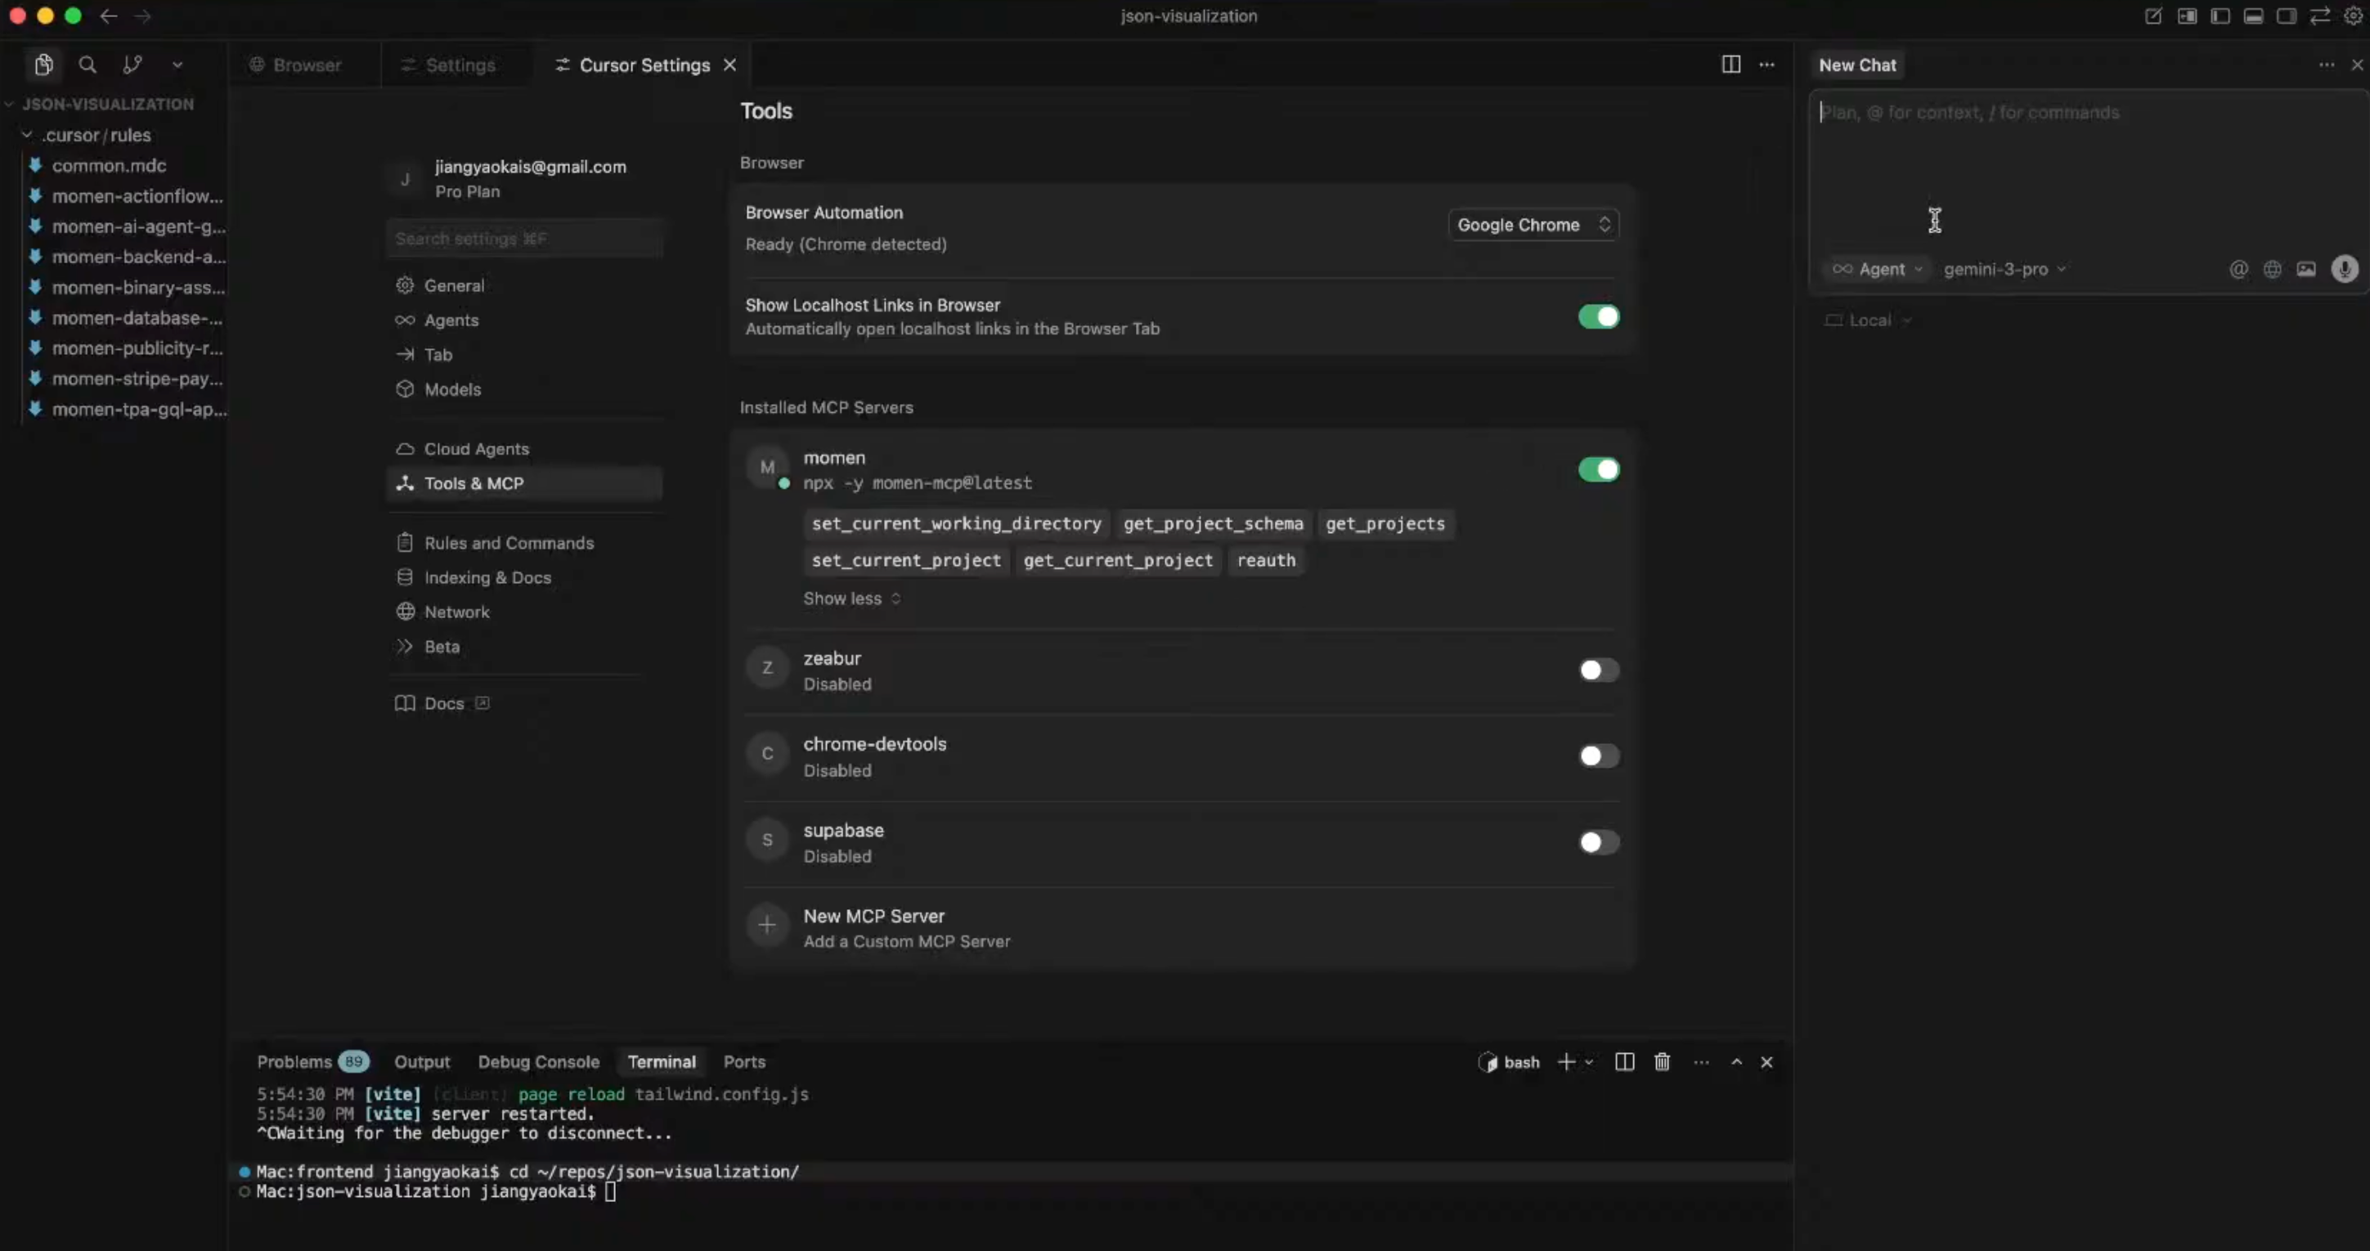2370x1251 pixels.
Task: Click the @ mention icon in chat
Action: coord(2238,268)
